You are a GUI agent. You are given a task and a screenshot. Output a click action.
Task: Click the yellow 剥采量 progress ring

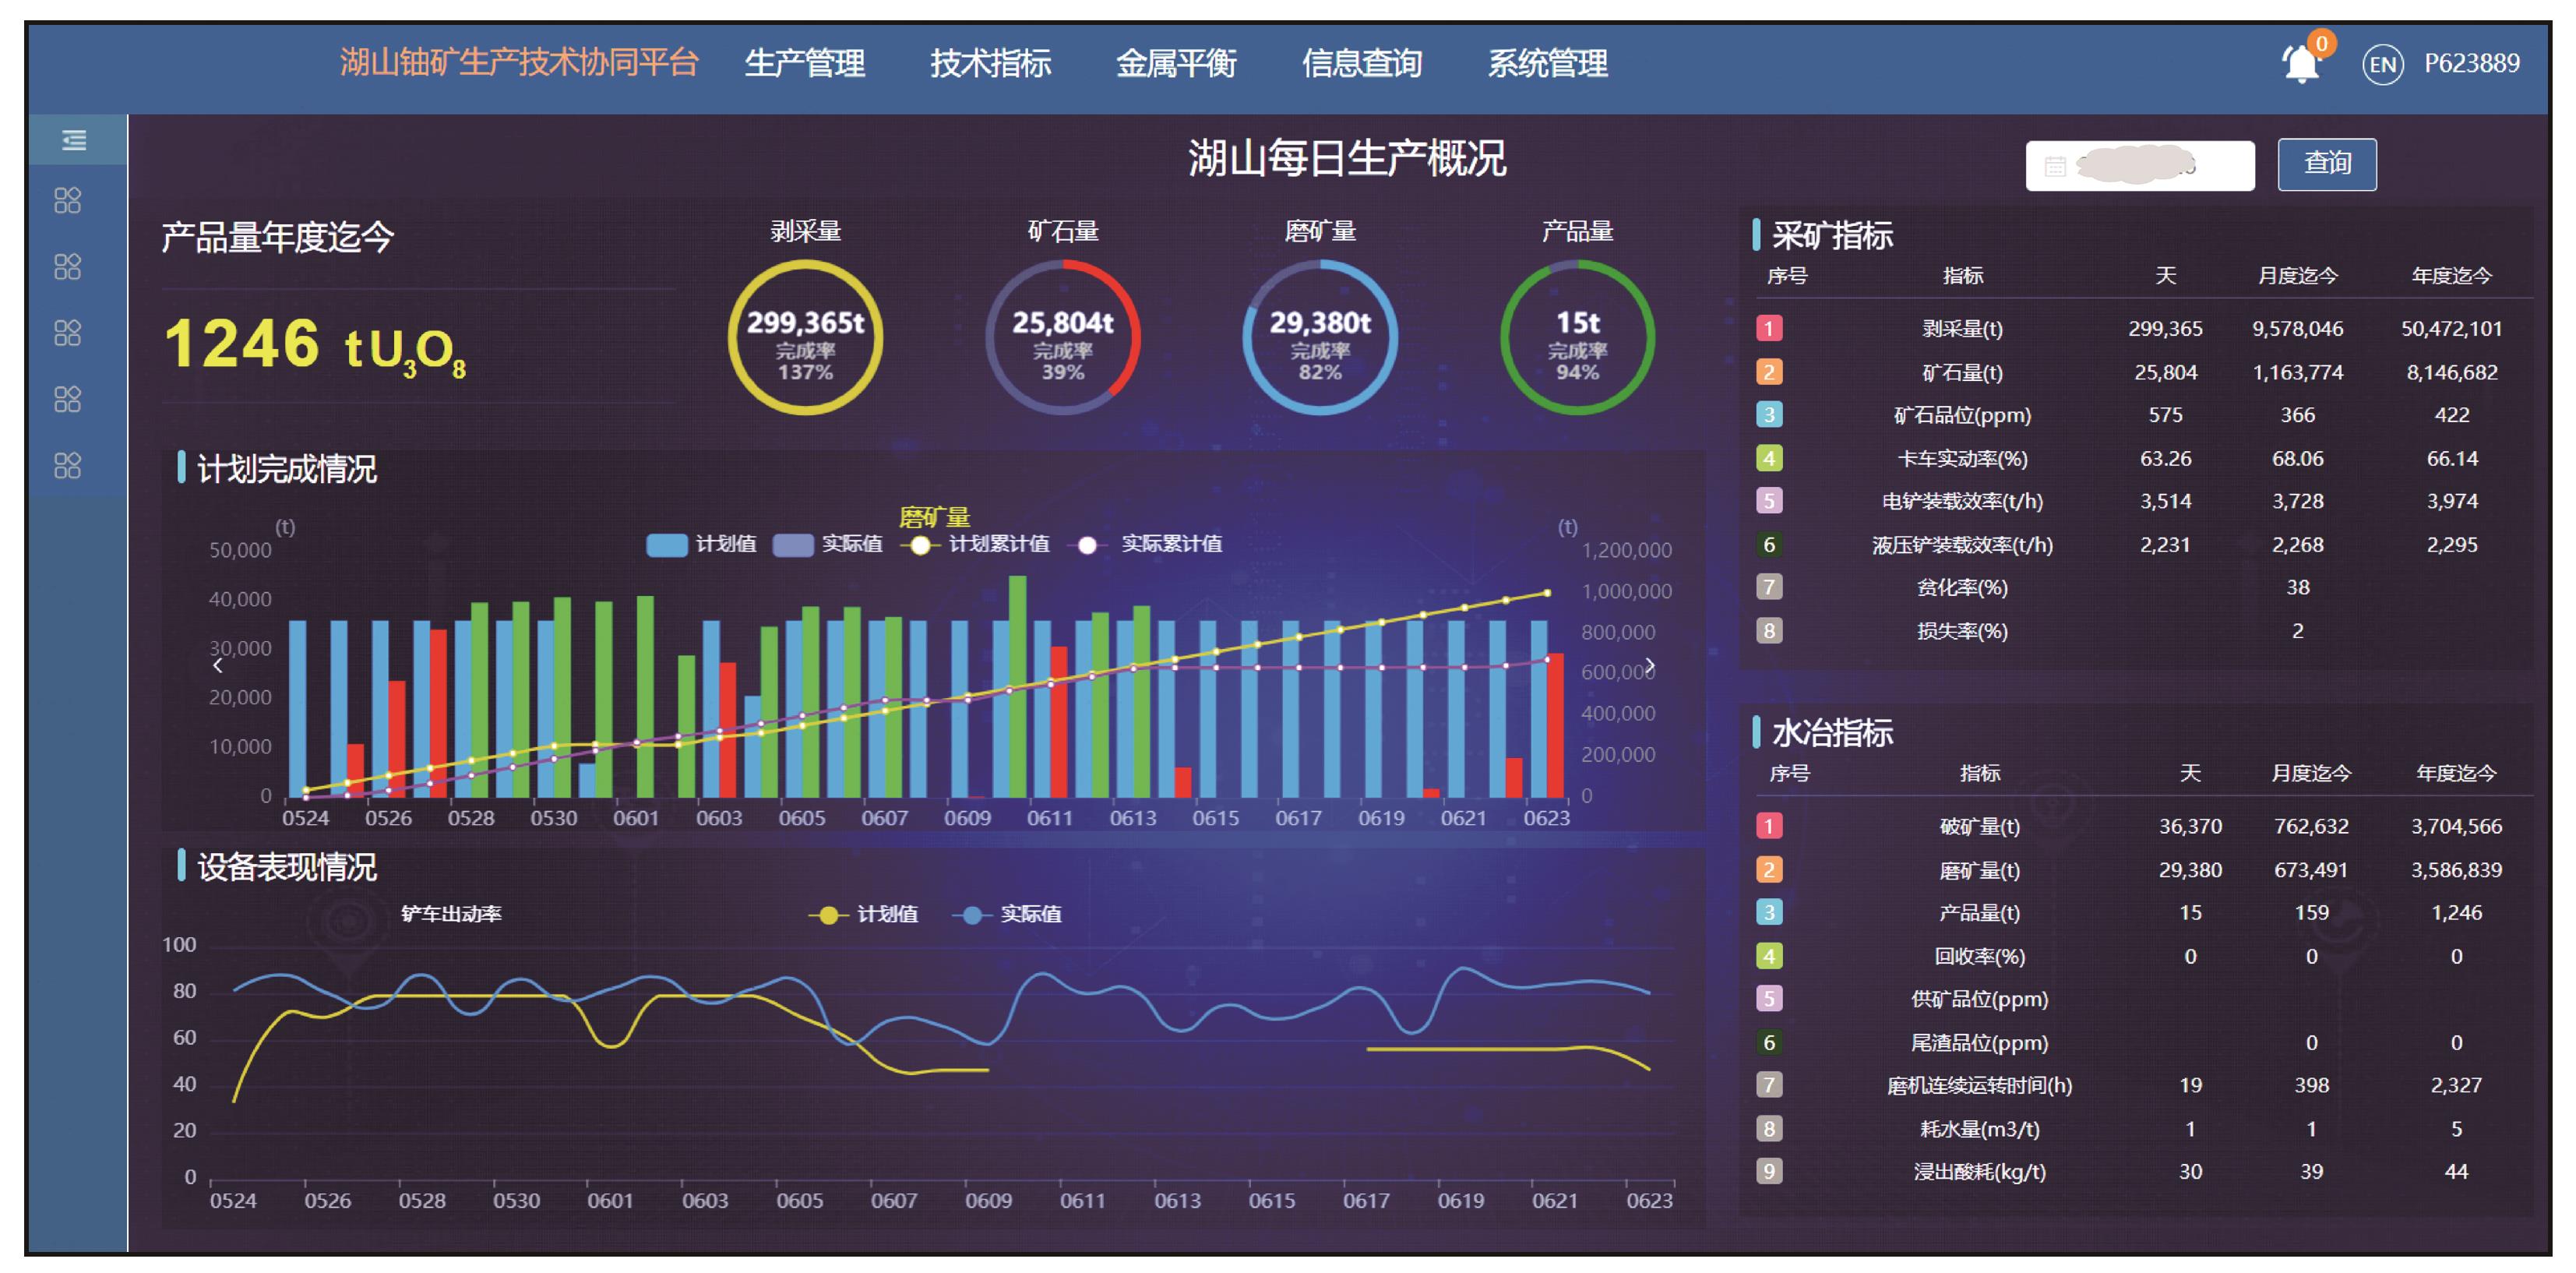click(x=805, y=338)
